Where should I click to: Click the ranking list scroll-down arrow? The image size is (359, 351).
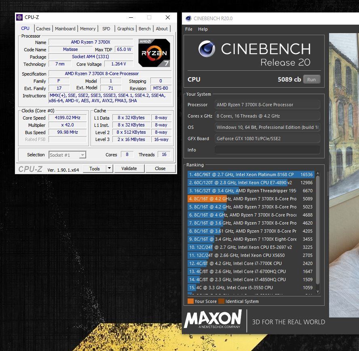point(317,292)
